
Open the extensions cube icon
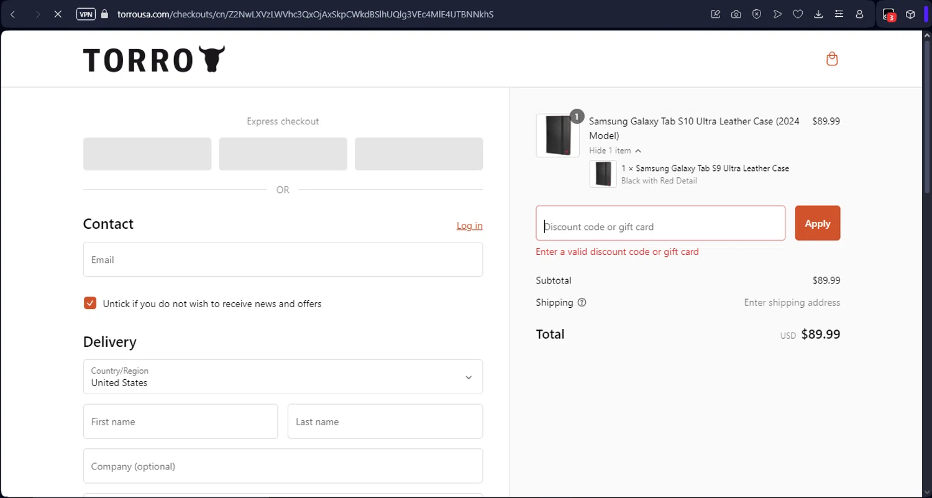[910, 14]
